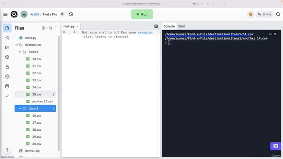This screenshot has height=159, width=283.
Task: Add a new file in Files panel
Action: (43, 28)
